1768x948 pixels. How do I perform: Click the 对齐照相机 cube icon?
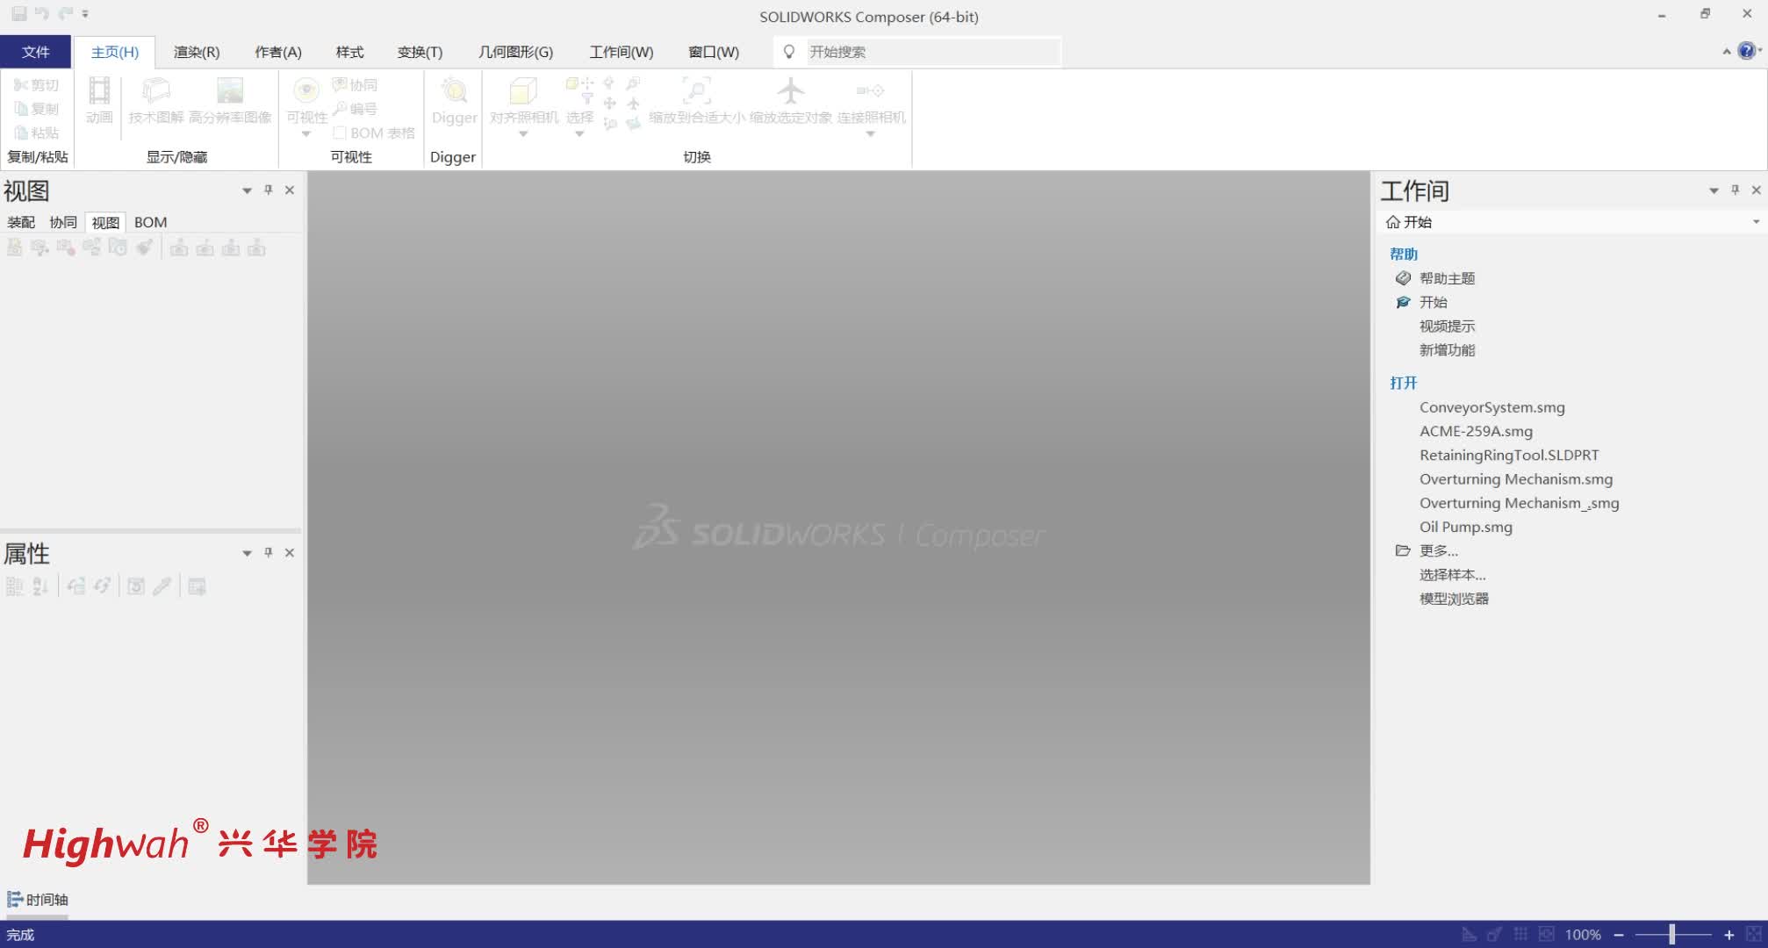[523, 90]
